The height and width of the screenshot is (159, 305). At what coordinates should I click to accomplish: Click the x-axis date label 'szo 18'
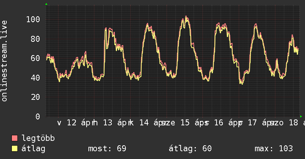pyautogui.click(x=284, y=123)
